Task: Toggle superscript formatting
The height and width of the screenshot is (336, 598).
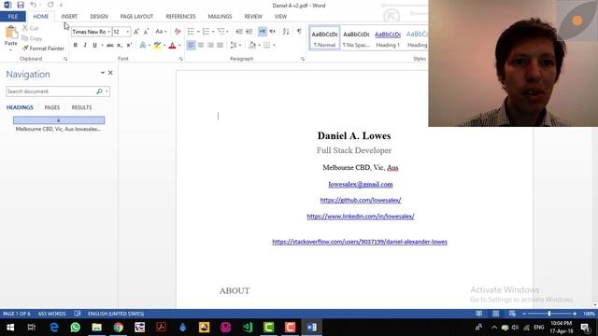Action: pyautogui.click(x=129, y=46)
